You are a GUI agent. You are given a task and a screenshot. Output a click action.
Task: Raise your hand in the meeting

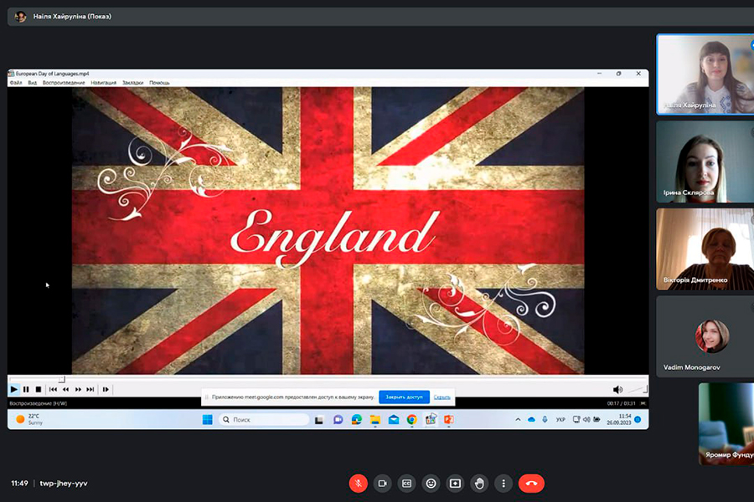point(479,483)
